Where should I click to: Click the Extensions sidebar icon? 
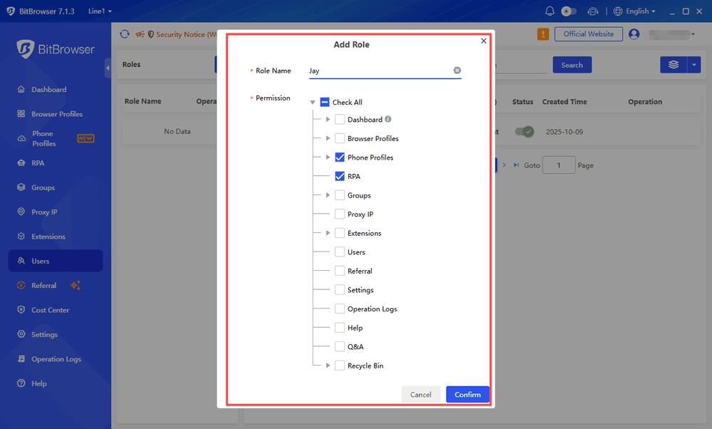[21, 237]
